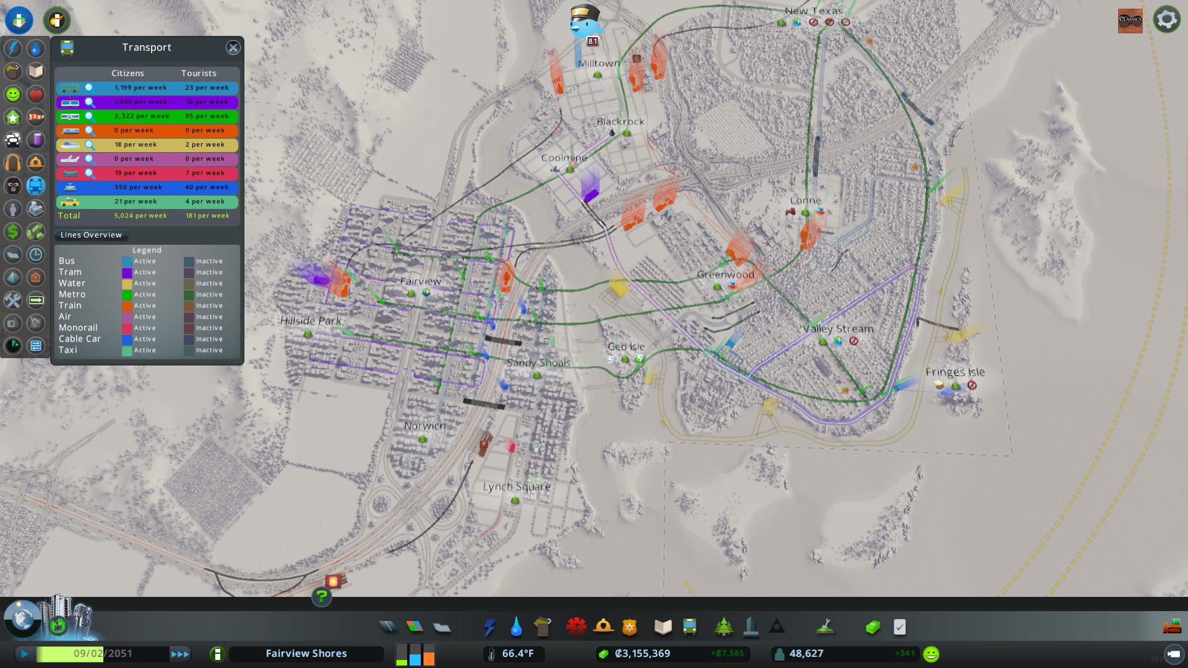This screenshot has height=668, width=1188.
Task: Select the Greenwood district label
Action: [x=725, y=275]
